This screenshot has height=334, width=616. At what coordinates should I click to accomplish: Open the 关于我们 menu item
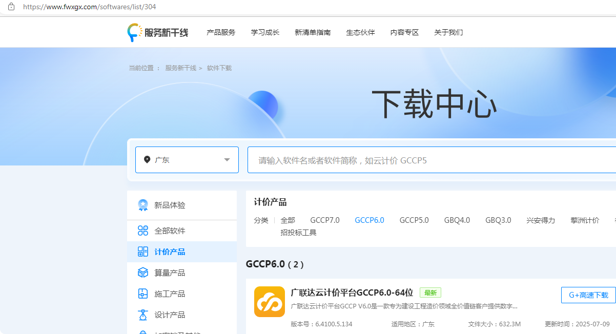pyautogui.click(x=448, y=32)
